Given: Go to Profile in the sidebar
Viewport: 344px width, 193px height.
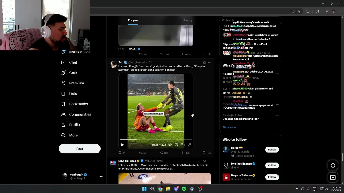Looking at the screenshot, I should tap(70, 125).
